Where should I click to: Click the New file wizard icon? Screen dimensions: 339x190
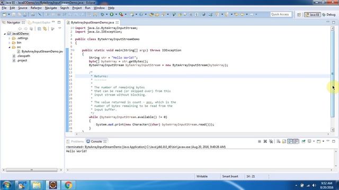point(4,14)
